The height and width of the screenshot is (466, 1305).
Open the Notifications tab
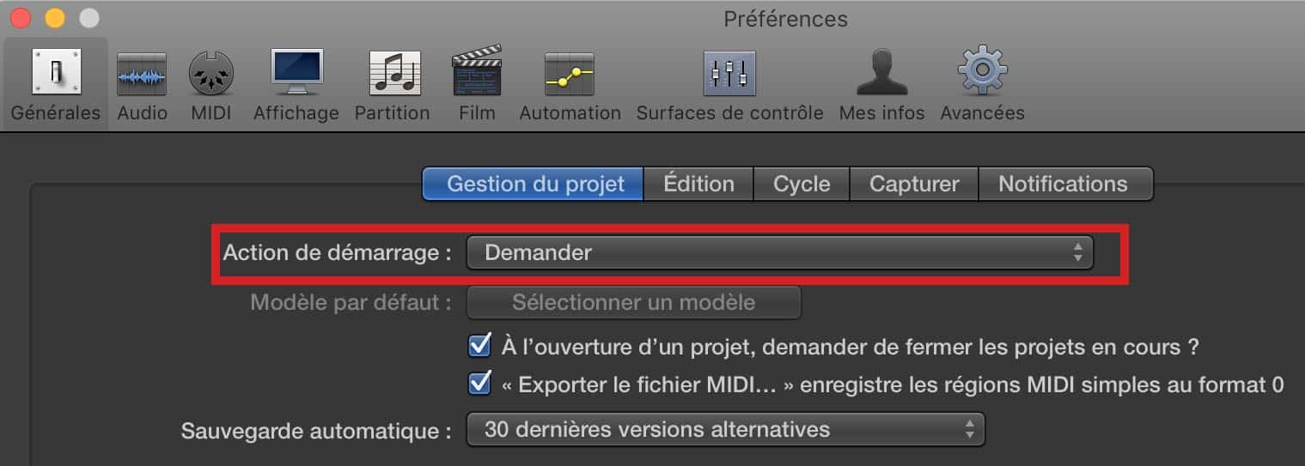click(1064, 184)
